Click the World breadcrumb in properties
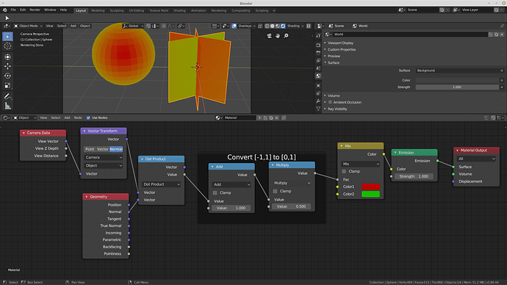This screenshot has width=507, height=285. [x=360, y=26]
